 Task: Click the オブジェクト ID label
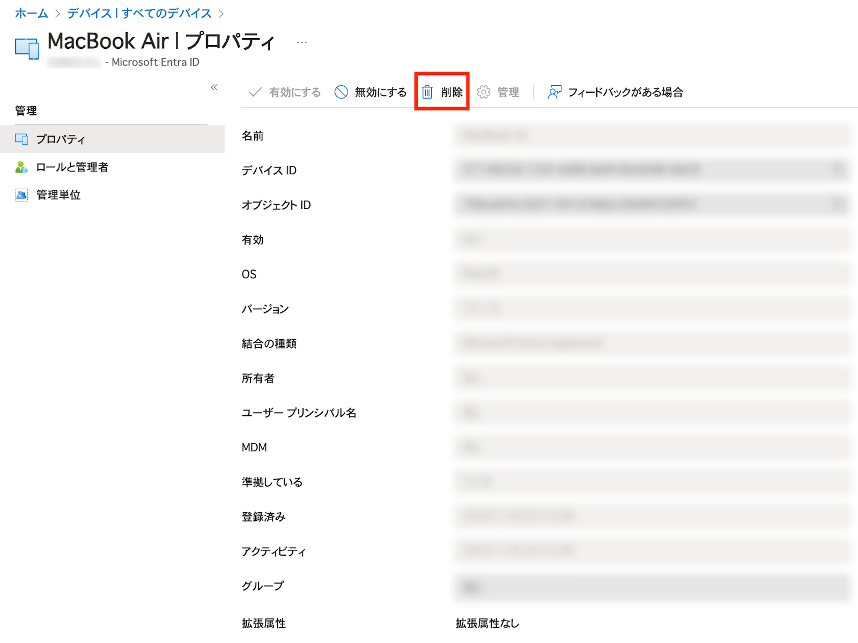276,205
